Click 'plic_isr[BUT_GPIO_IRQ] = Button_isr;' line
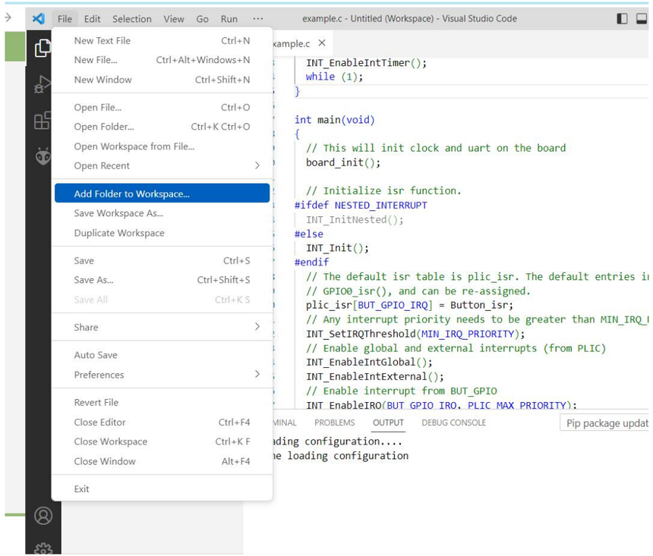The width and height of the screenshot is (653, 556). point(409,305)
